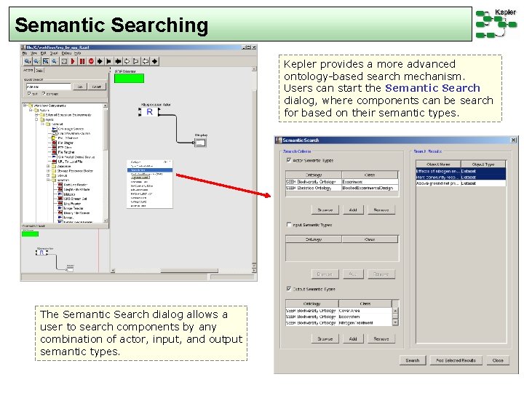Viewport: 524px width, 393px height.
Task: Select the green SDF Director box
Action: point(129,78)
